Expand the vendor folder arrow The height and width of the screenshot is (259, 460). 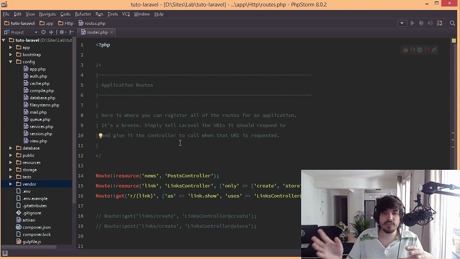10,184
